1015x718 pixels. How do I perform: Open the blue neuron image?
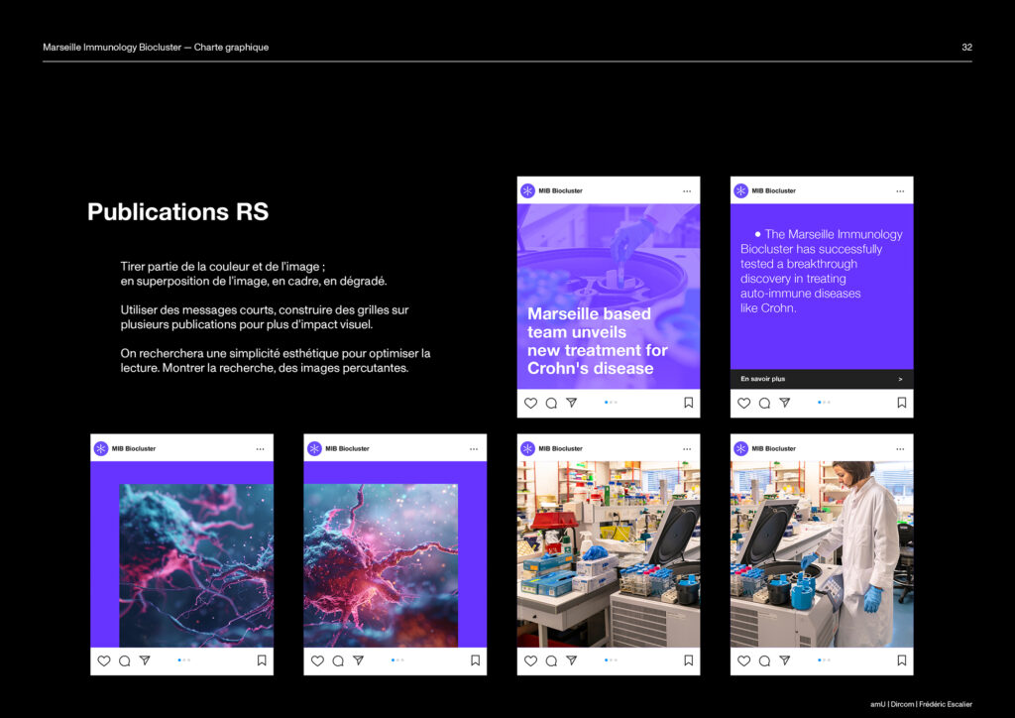point(196,565)
